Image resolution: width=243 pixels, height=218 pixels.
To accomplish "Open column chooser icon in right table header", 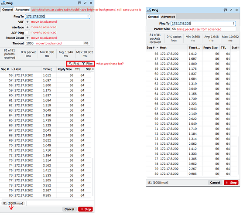I will tap(238, 48).
